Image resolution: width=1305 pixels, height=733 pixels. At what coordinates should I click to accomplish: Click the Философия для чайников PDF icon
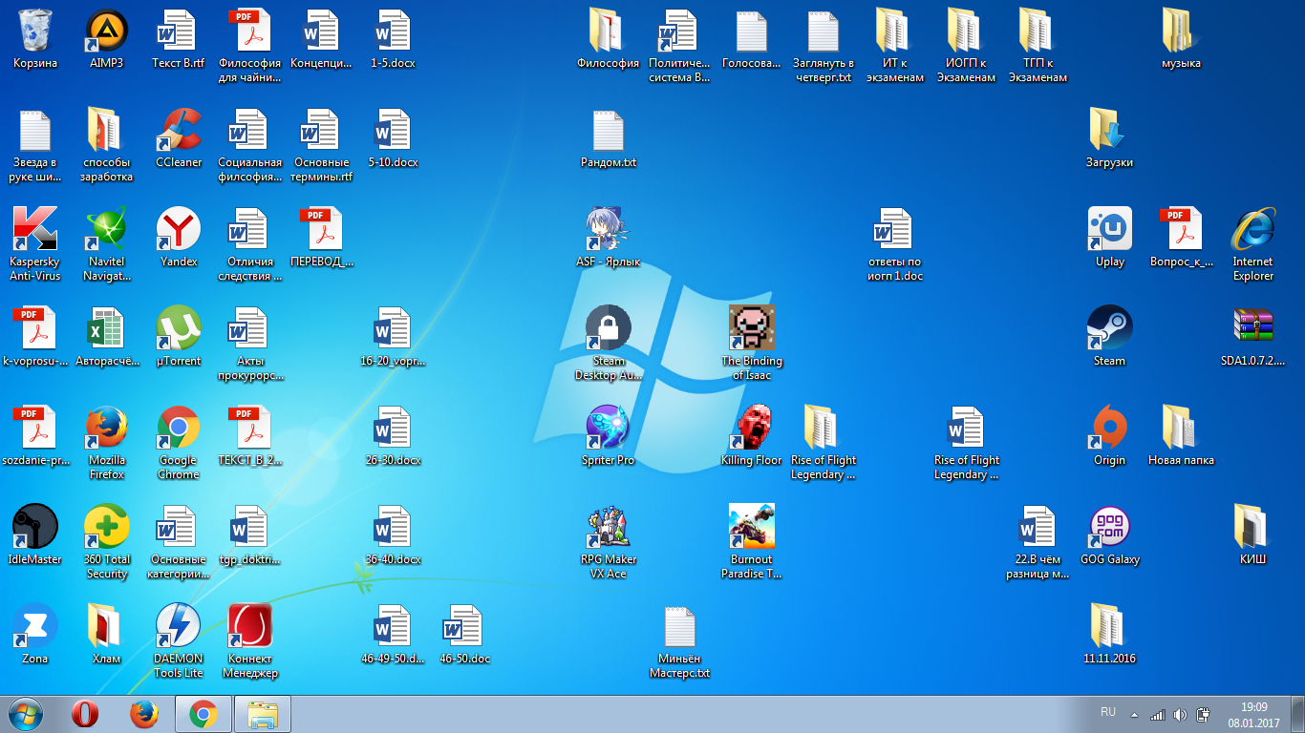250,31
